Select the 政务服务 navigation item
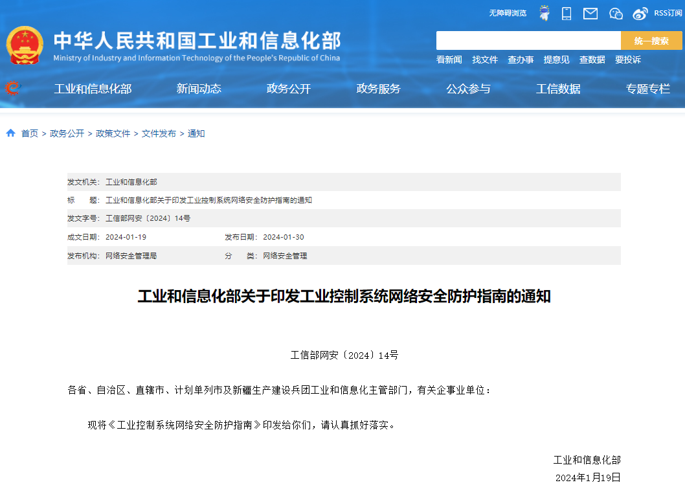This screenshot has height=498, width=685. (x=378, y=89)
